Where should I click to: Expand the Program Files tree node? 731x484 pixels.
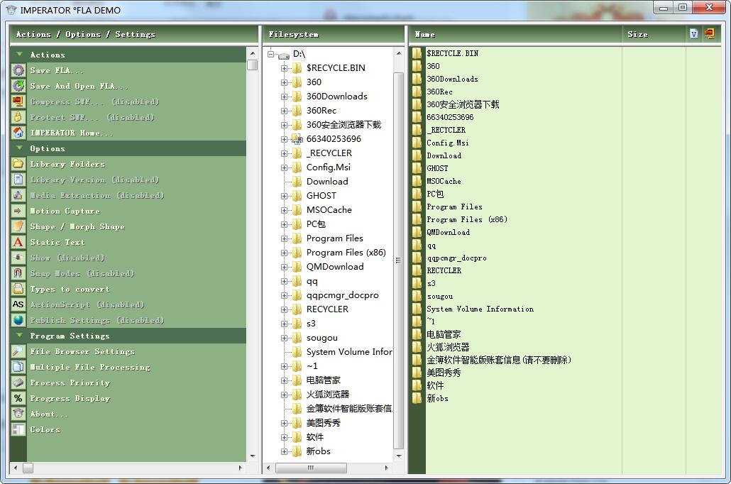click(284, 238)
